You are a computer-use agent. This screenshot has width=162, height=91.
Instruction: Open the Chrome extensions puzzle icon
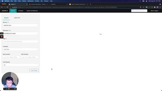[x=155, y=7]
